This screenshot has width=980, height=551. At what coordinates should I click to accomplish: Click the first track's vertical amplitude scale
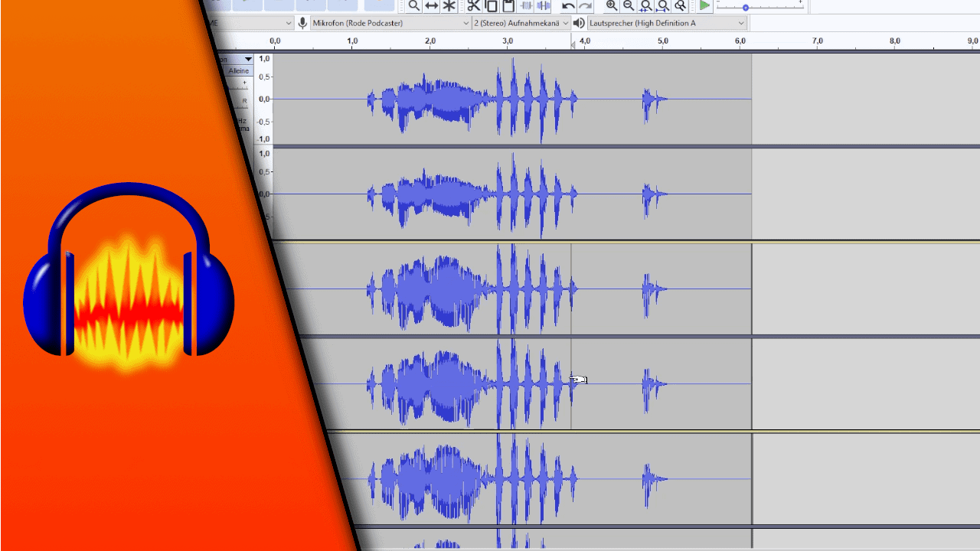pos(264,99)
